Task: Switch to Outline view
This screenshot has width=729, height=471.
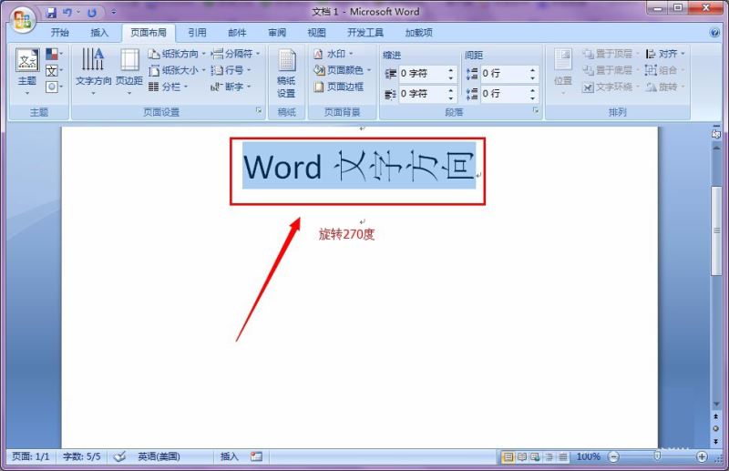Action: (x=549, y=456)
